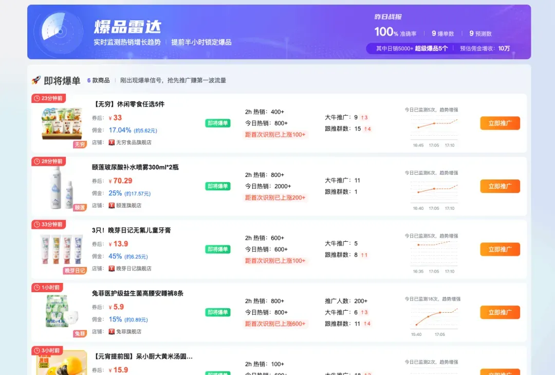Open title 【元宵提前囤】呆小厨大黄米汤圆
This screenshot has height=375, width=555.
[142, 356]
